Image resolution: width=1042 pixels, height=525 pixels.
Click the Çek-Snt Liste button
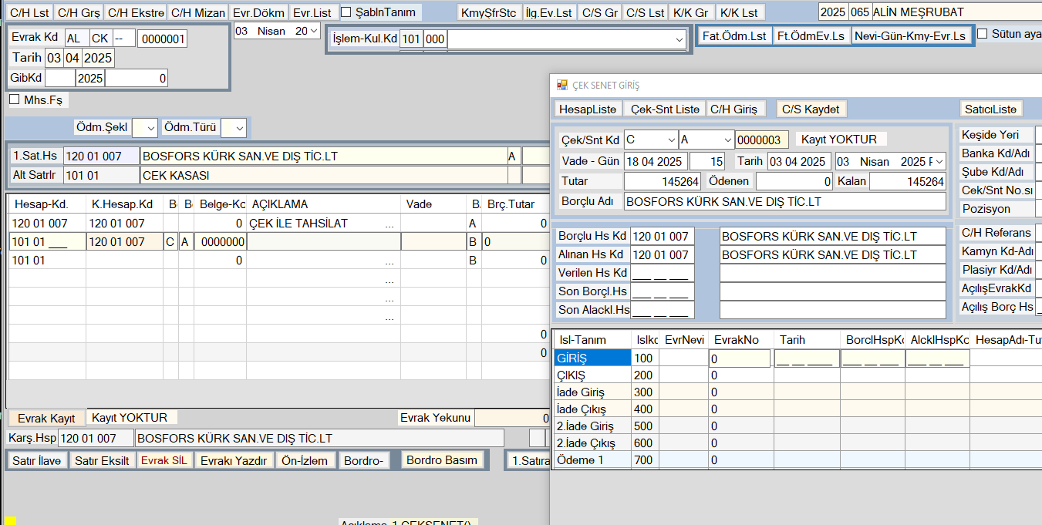pos(665,109)
